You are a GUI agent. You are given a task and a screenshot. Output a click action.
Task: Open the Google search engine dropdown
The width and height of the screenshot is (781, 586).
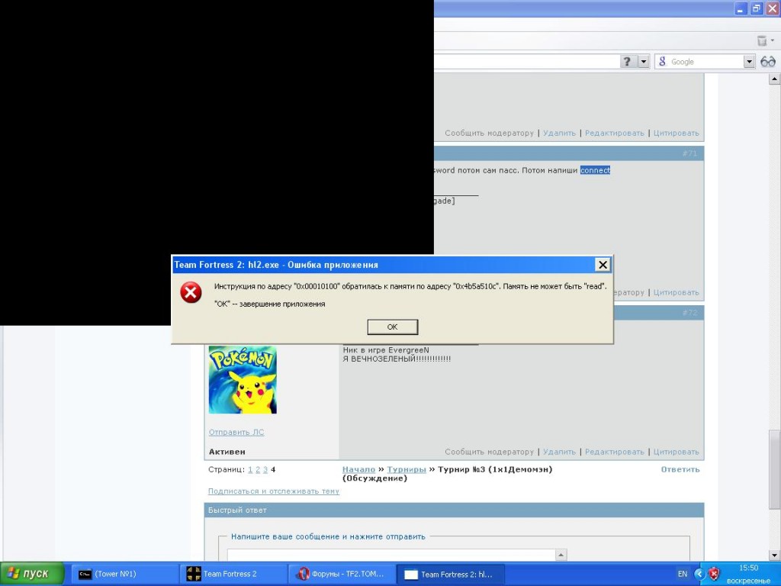tap(749, 61)
